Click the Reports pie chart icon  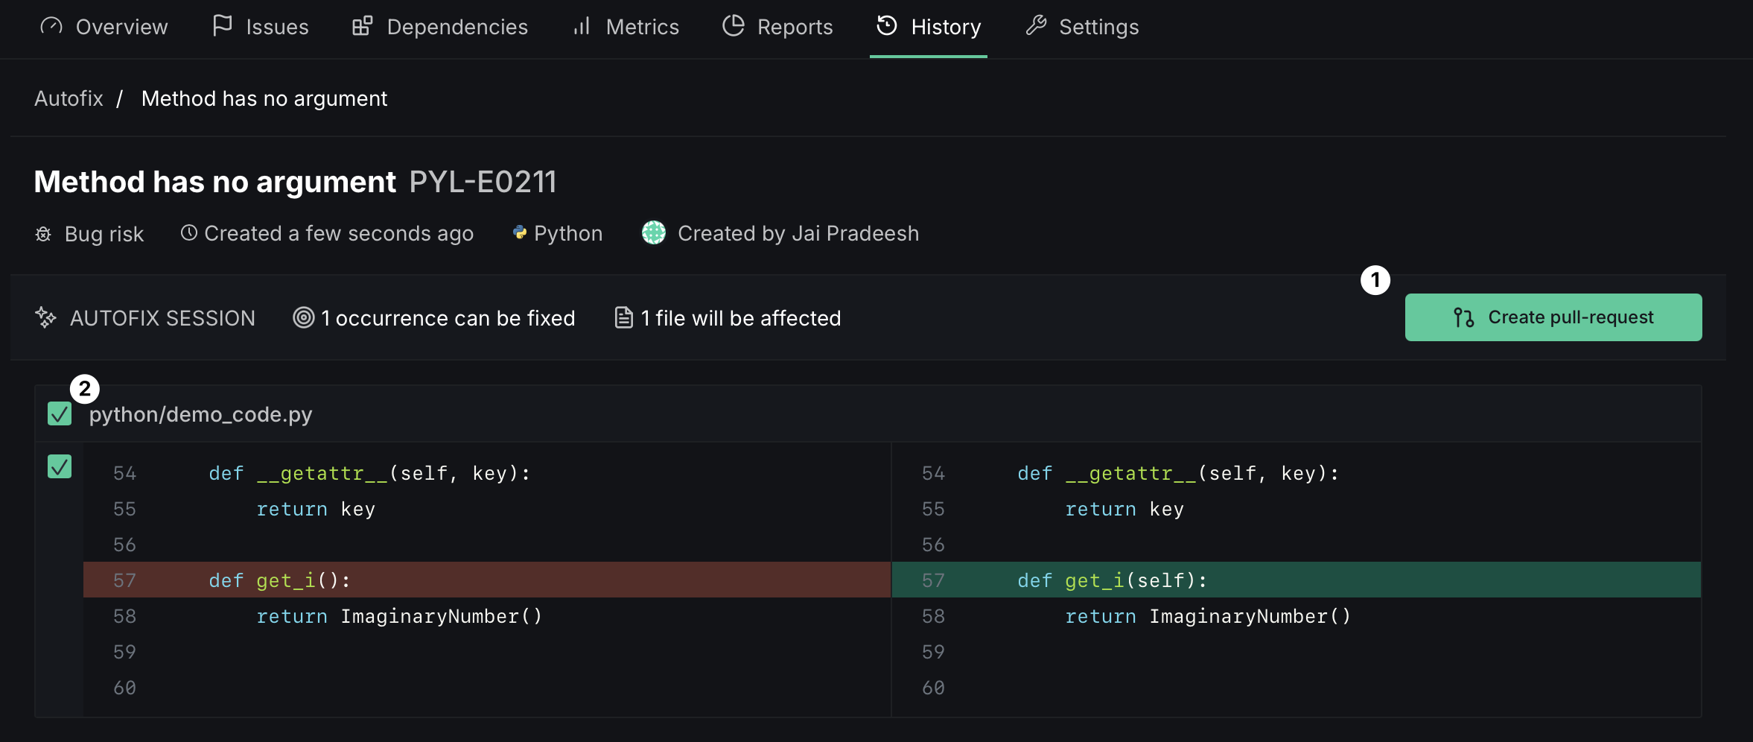click(734, 26)
